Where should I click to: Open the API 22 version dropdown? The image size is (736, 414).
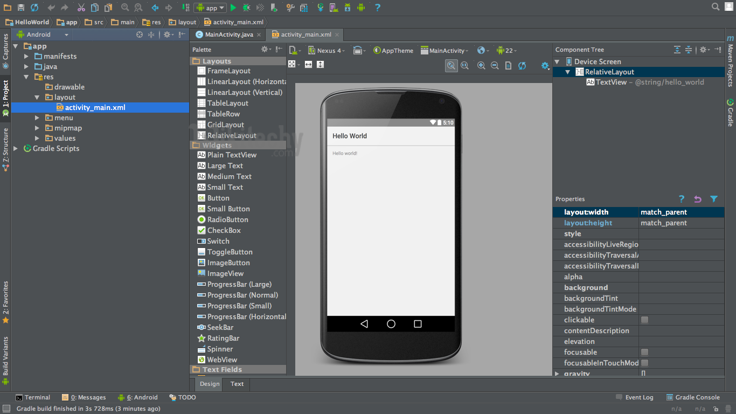point(507,50)
